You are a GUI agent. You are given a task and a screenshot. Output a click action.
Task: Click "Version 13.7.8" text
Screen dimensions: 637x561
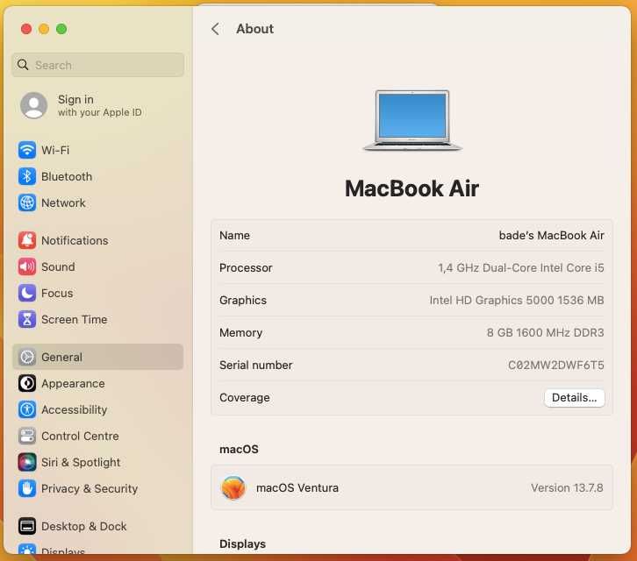point(567,488)
